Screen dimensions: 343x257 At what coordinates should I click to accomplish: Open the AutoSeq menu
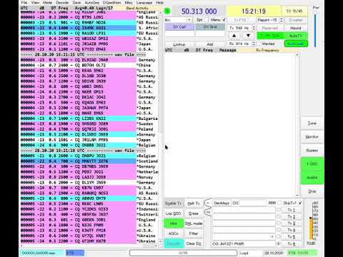coord(92,3)
